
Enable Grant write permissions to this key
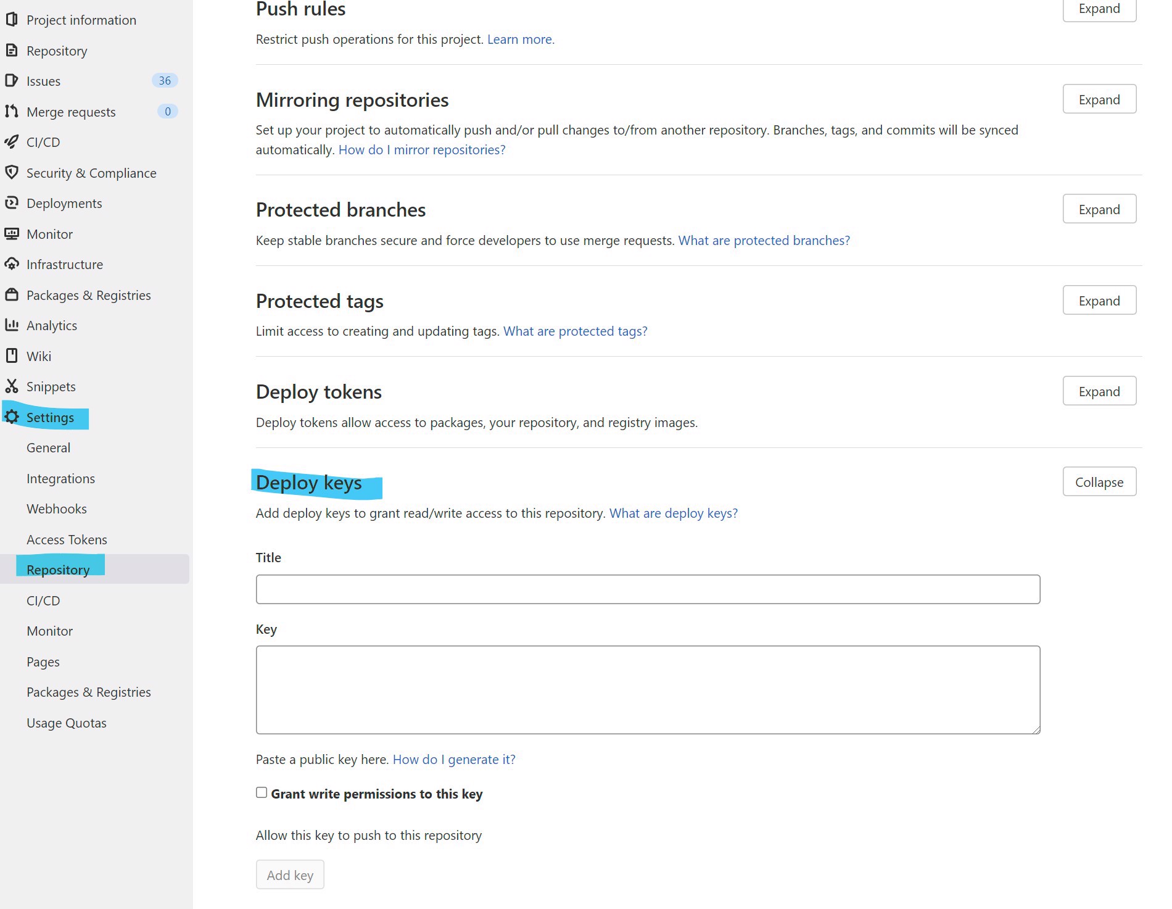(262, 793)
